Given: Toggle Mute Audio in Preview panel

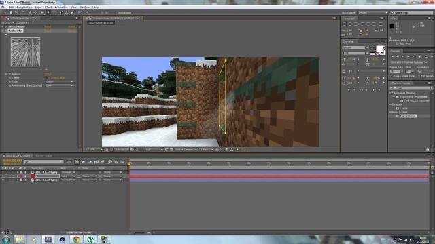Looking at the screenshot, I should (419, 56).
